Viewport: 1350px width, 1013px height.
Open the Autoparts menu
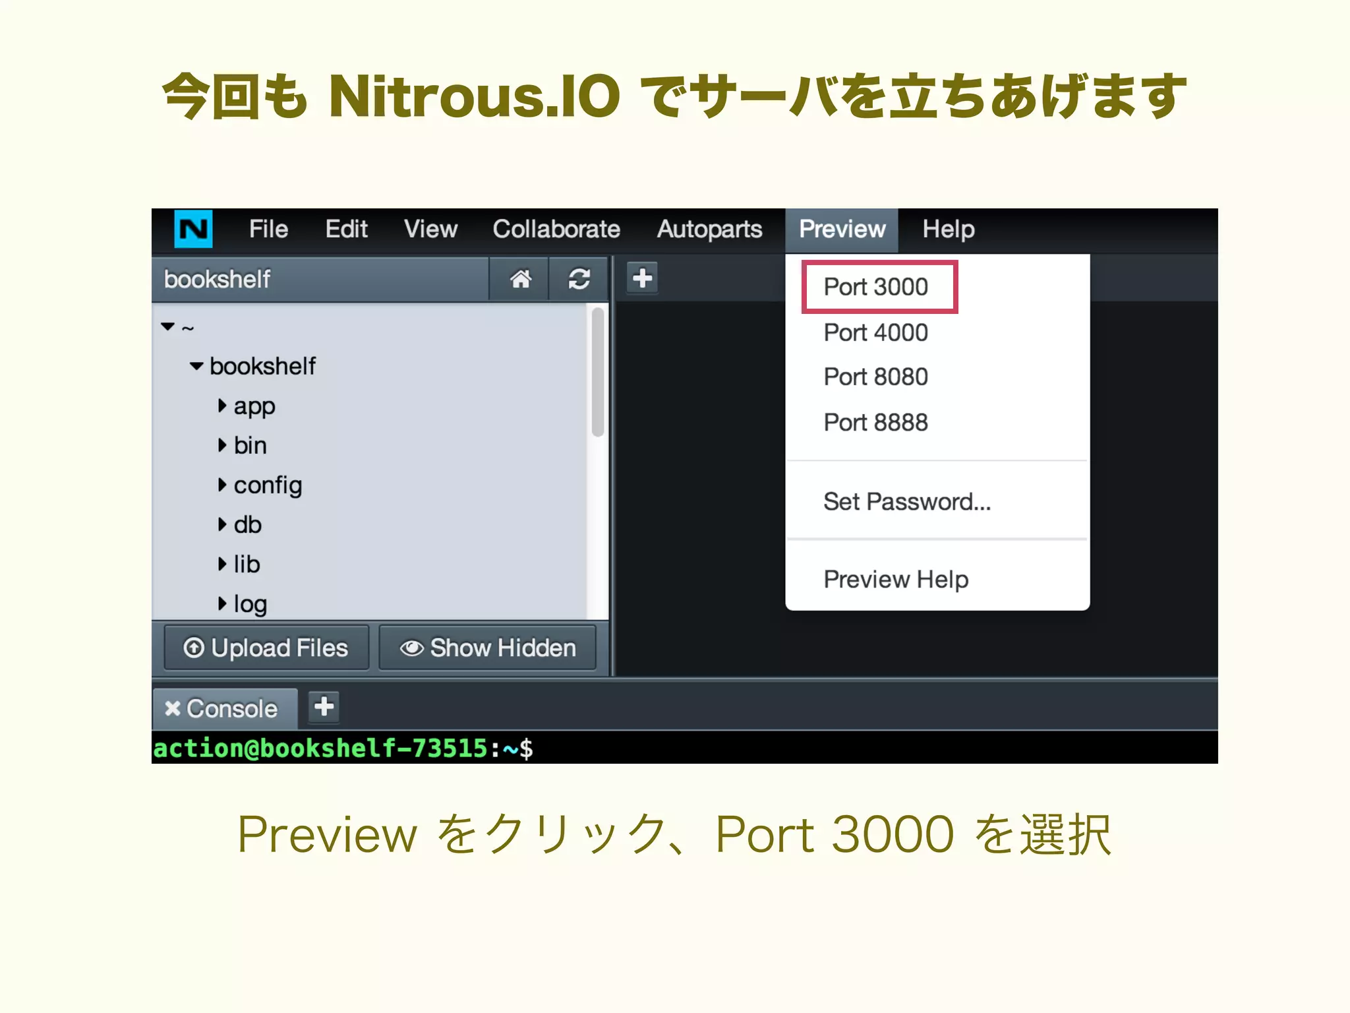(x=709, y=229)
